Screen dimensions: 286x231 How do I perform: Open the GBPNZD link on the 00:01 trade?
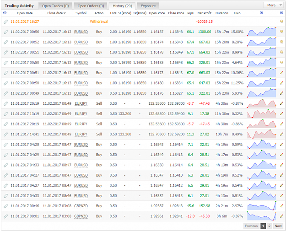coord(81,216)
